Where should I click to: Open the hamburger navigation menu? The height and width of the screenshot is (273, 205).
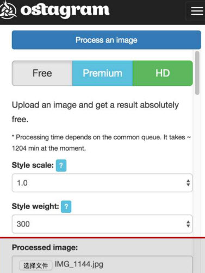click(x=196, y=11)
